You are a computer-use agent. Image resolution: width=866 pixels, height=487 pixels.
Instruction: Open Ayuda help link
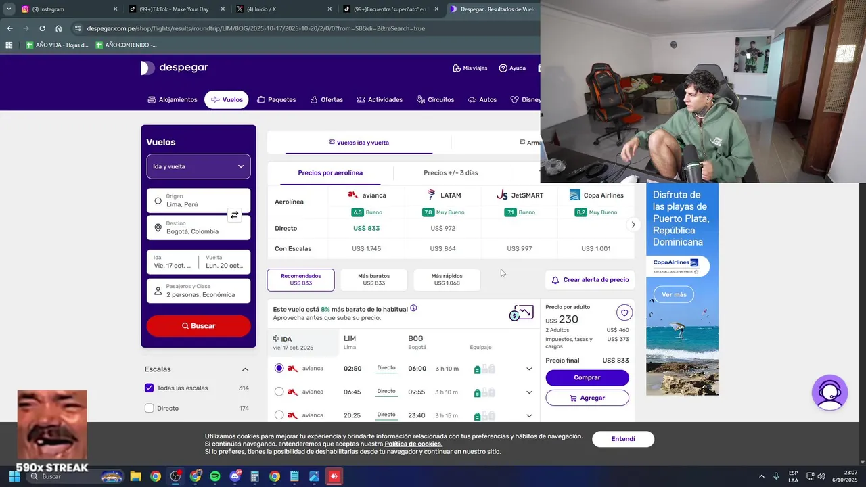pos(512,68)
